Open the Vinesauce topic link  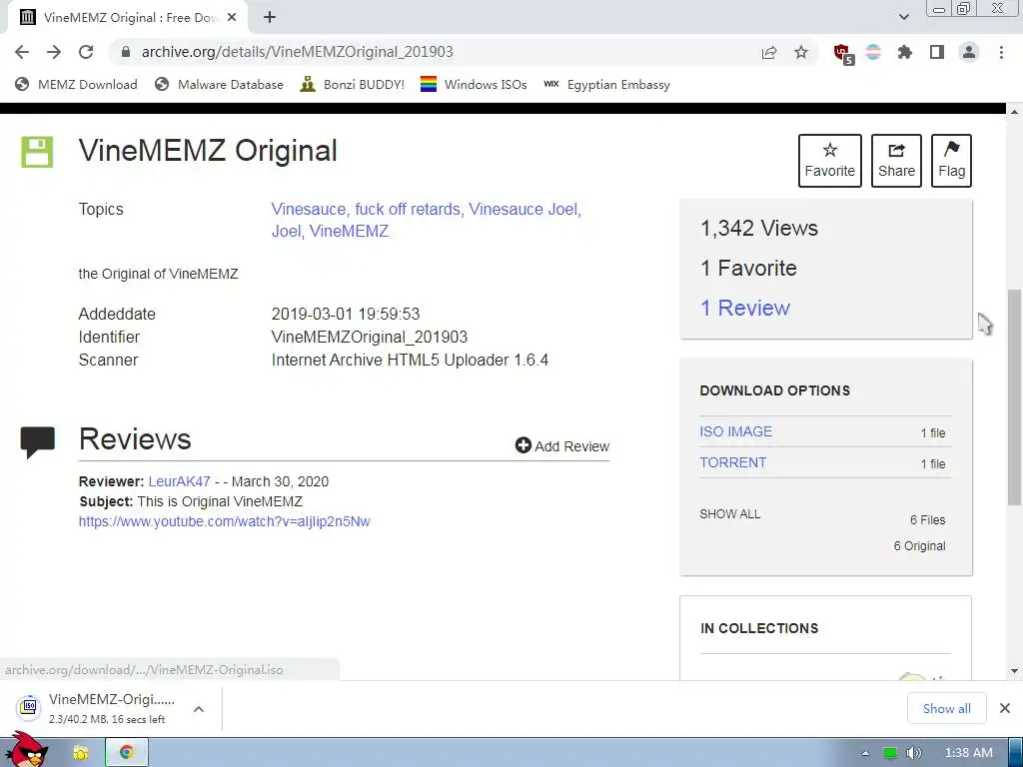309,210
